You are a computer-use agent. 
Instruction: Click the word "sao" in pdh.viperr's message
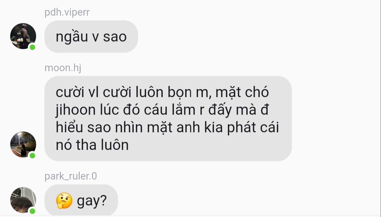115,37
